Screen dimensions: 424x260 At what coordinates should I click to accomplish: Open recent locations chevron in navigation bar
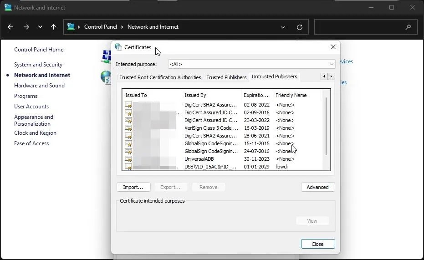40,27
